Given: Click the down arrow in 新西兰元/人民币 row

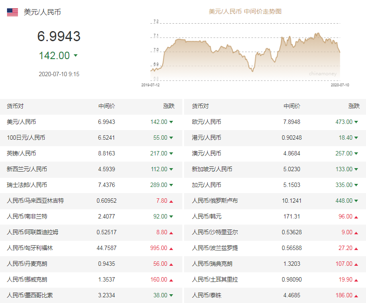Looking at the screenshot, I should tap(171, 169).
